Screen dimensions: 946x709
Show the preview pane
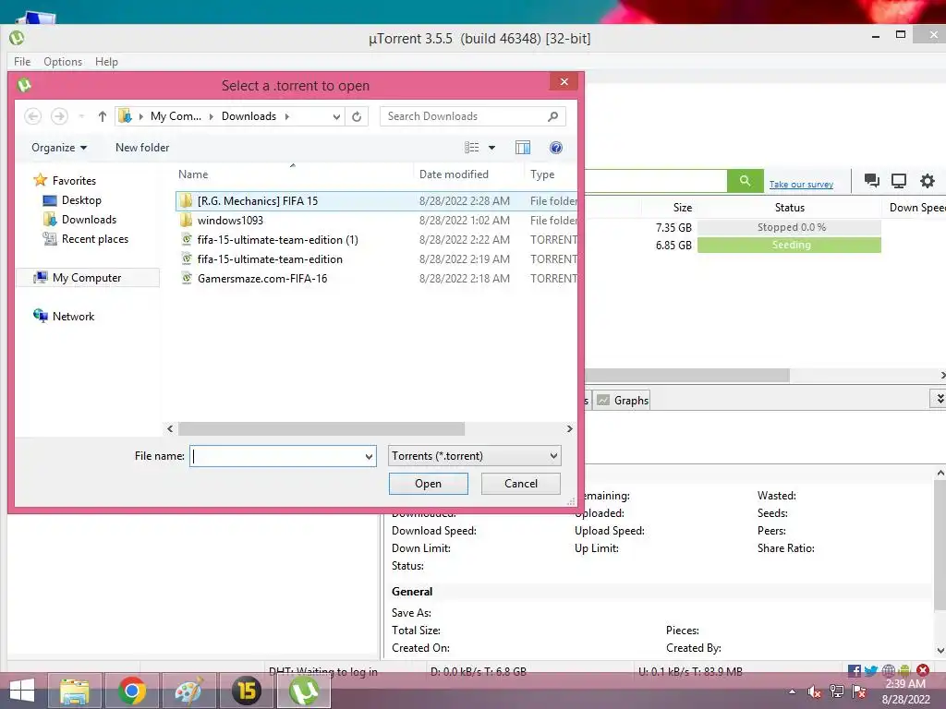point(523,148)
